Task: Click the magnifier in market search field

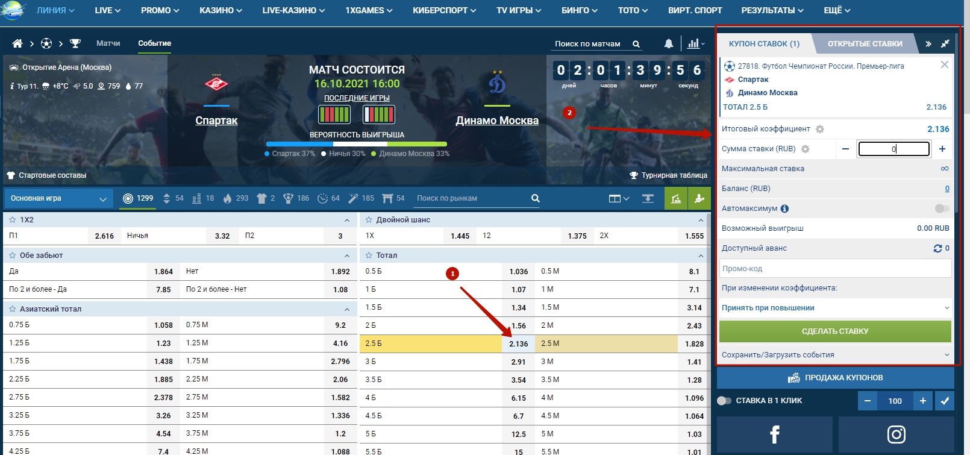Action: click(536, 198)
